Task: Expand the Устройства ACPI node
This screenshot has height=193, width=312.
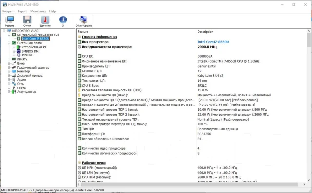Action: (x=14, y=47)
